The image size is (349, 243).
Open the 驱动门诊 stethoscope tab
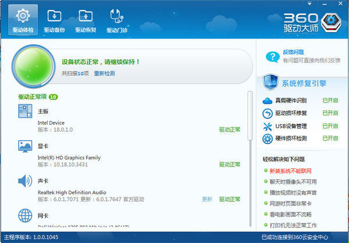[117, 21]
